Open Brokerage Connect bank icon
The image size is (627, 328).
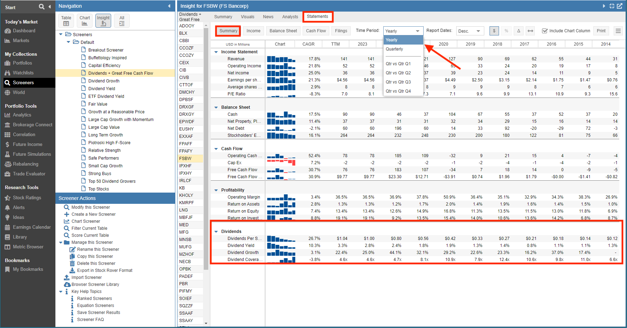(x=8, y=125)
